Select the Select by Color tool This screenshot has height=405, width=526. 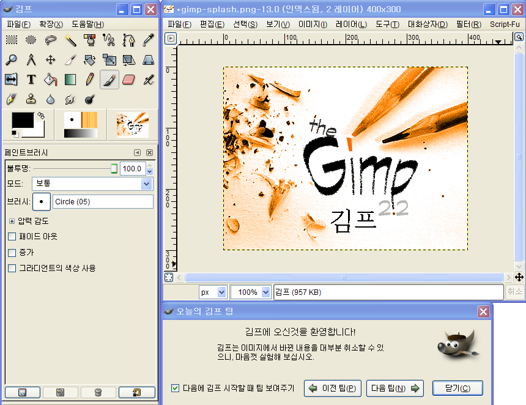(x=89, y=40)
